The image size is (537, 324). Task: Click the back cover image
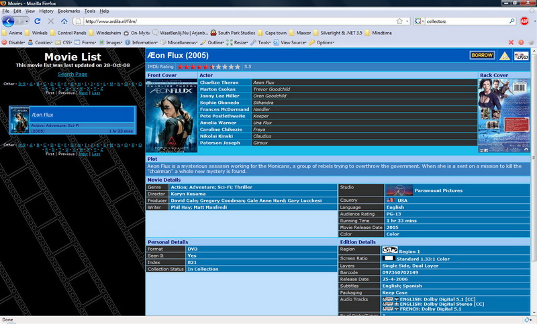tap(504, 115)
